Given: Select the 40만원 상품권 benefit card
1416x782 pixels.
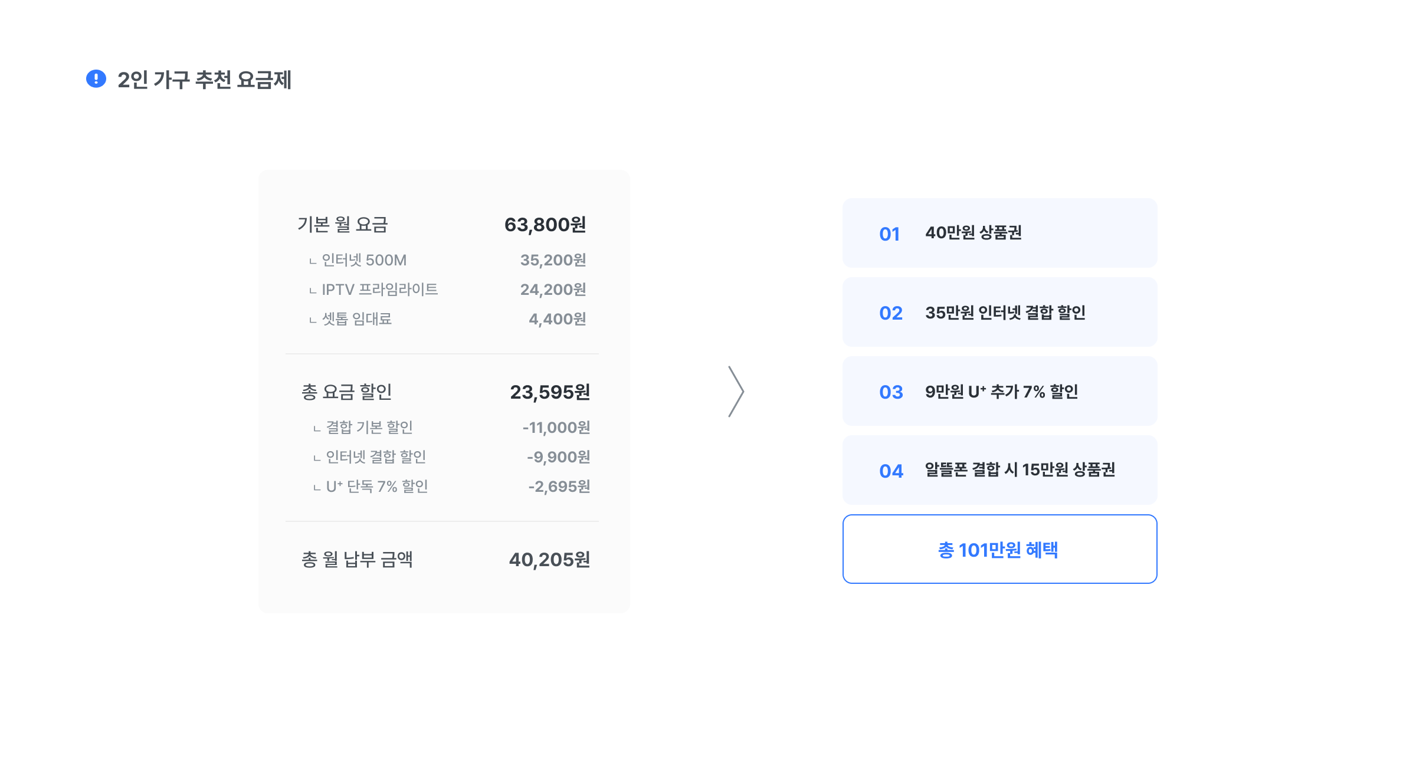Looking at the screenshot, I should coord(999,233).
